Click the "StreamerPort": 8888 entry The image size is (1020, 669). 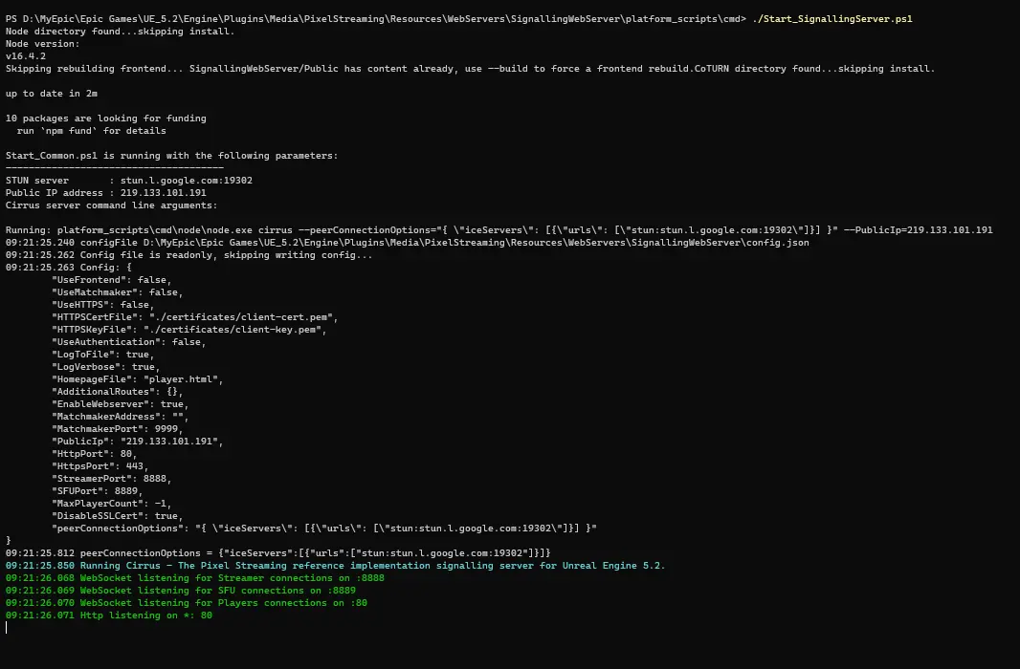pos(111,478)
